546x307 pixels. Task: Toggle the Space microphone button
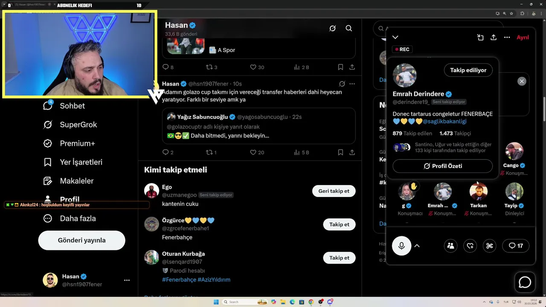coord(401,246)
